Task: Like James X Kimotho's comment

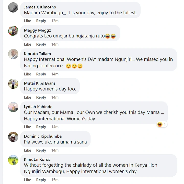Action: (x=28, y=21)
